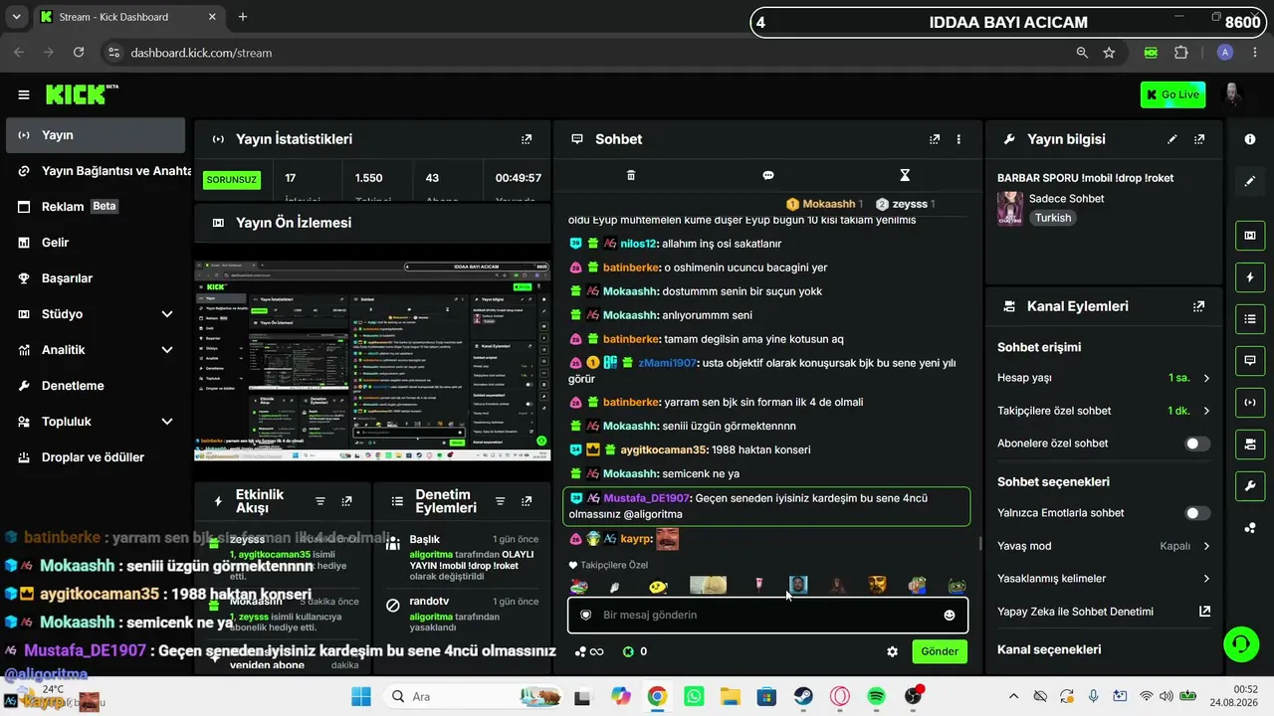Pop out the Yayın İstatistikleri panel
This screenshot has width=1274, height=716.
tap(527, 139)
